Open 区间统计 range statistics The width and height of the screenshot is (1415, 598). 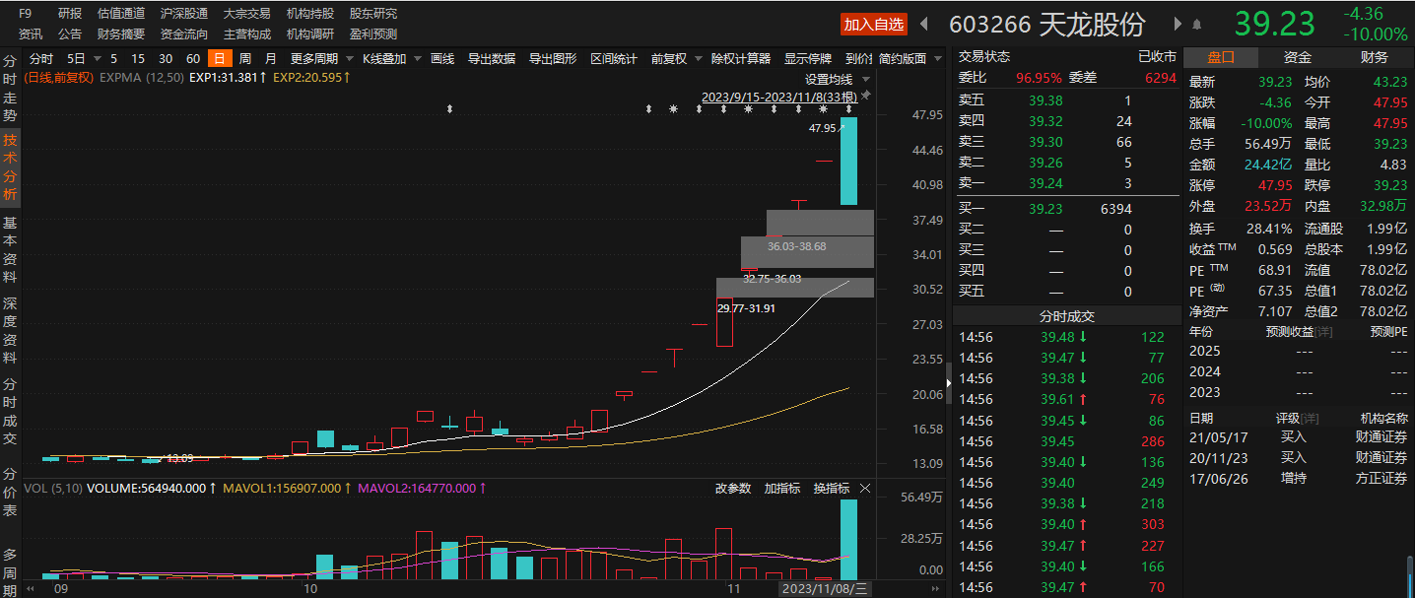(614, 59)
